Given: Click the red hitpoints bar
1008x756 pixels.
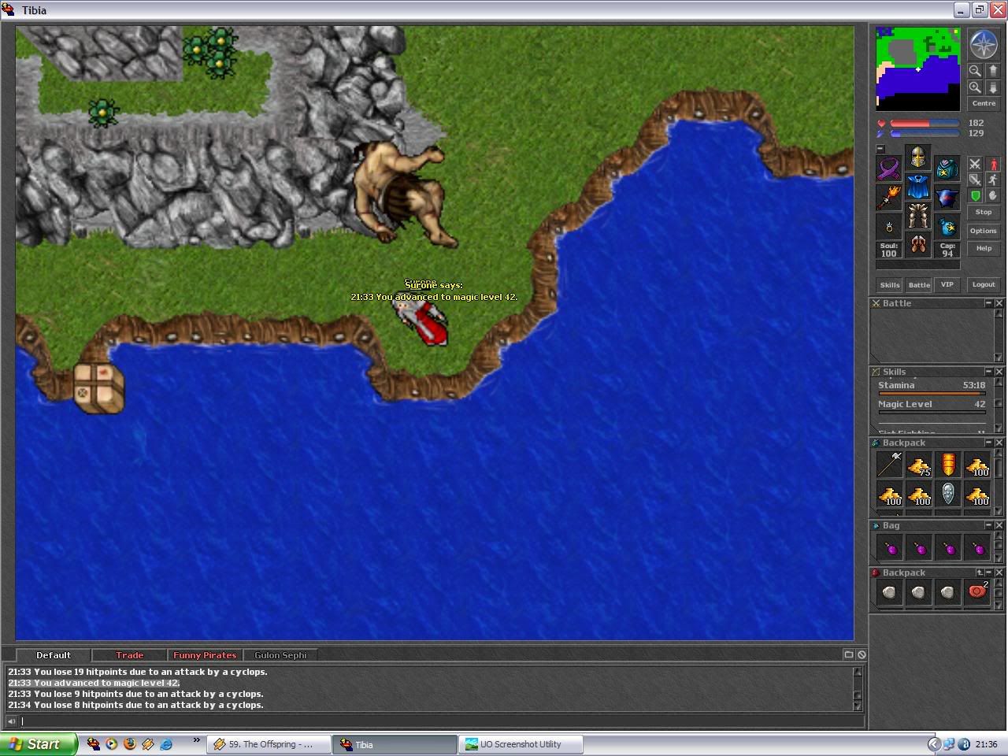Looking at the screenshot, I should [x=925, y=123].
